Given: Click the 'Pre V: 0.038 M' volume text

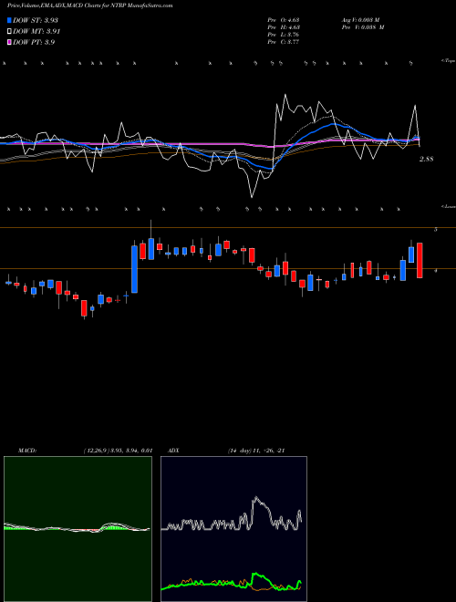Looking at the screenshot, I should (x=362, y=27).
